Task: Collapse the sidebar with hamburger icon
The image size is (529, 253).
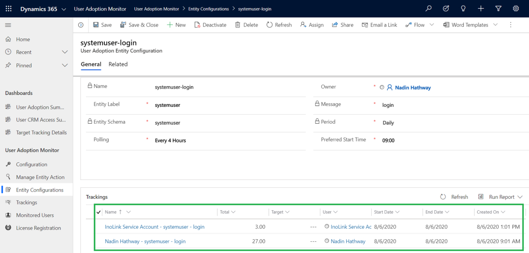Action: (x=8, y=25)
